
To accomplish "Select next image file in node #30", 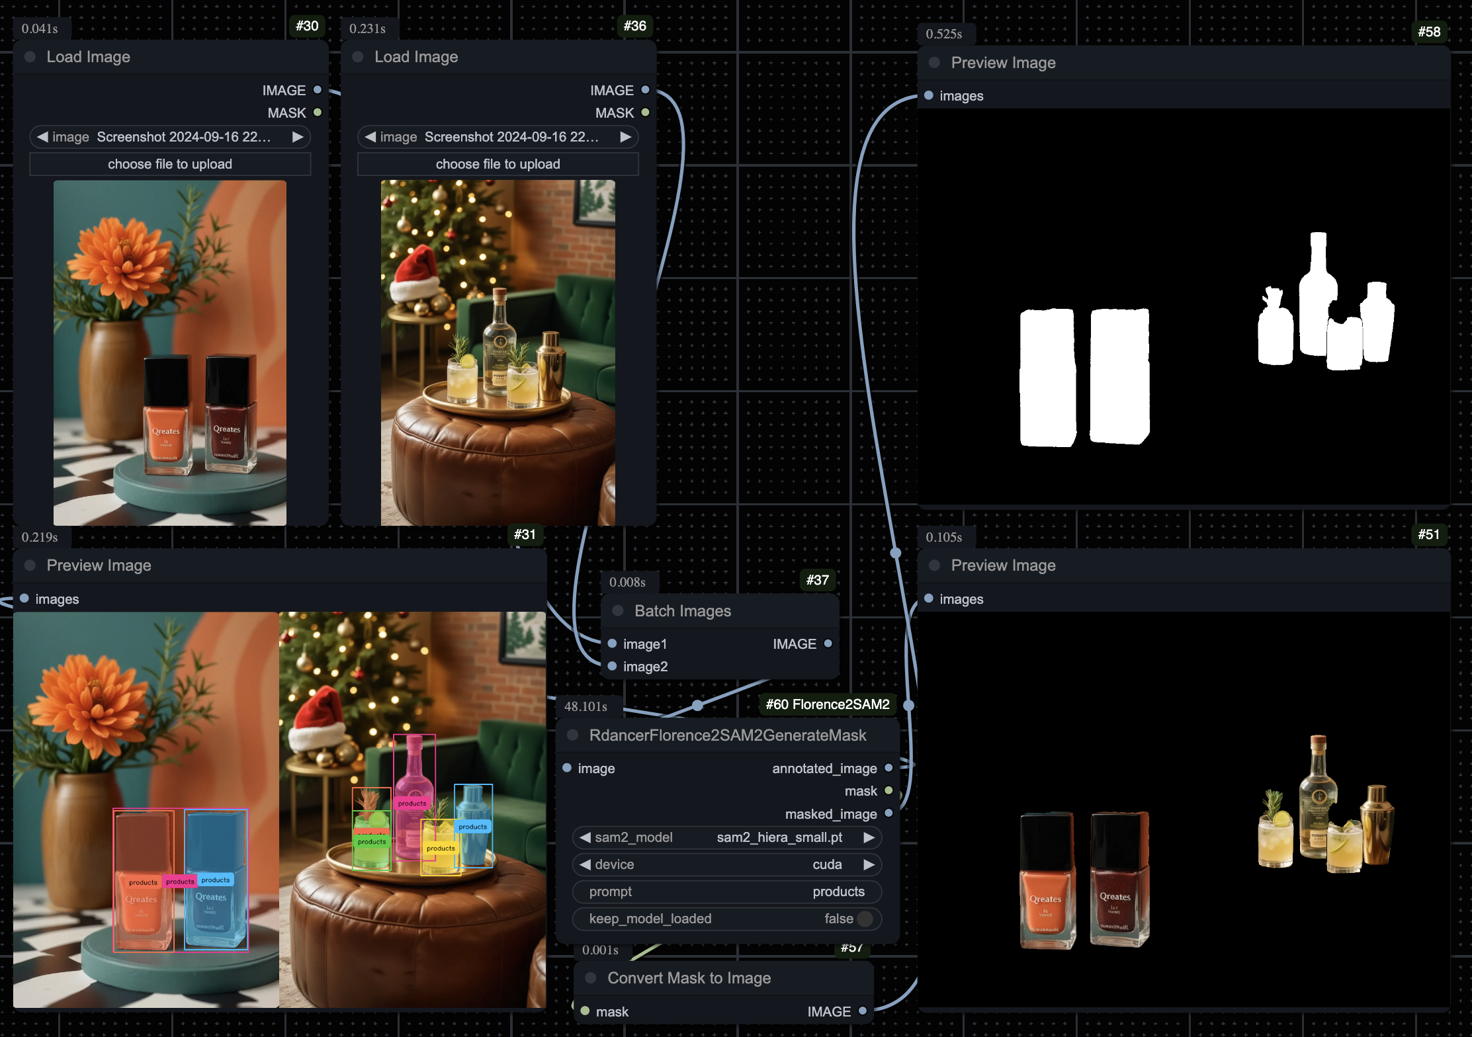I will click(x=298, y=137).
